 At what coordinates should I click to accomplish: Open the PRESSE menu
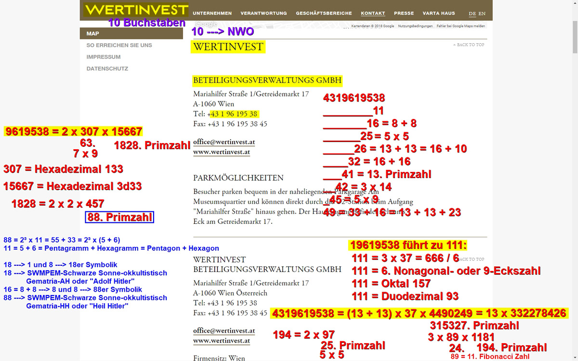404,13
